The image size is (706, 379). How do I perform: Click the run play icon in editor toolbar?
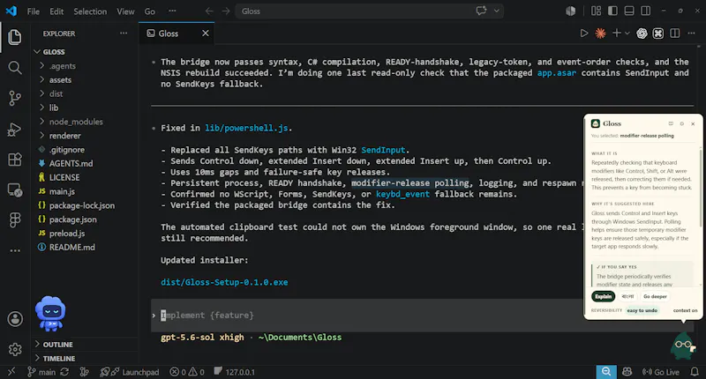click(x=584, y=33)
